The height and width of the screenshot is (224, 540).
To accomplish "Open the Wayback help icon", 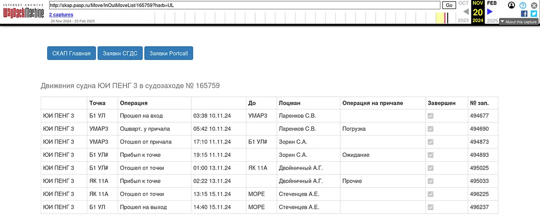I will point(523,5).
